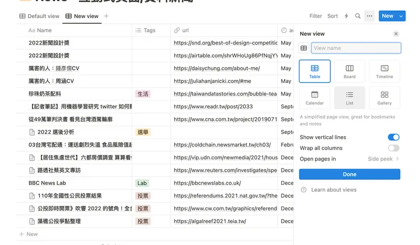Viewport: 420px width, 245px height.
Task: Open the bbcnewslabs.co.uk link
Action: [207, 183]
